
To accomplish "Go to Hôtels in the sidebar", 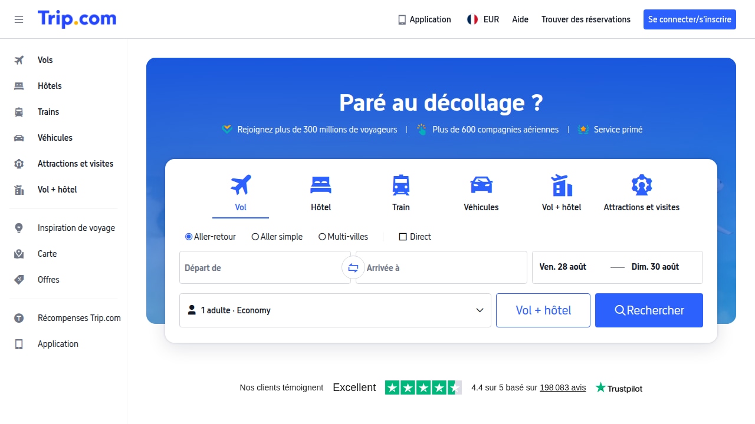I will [x=50, y=86].
